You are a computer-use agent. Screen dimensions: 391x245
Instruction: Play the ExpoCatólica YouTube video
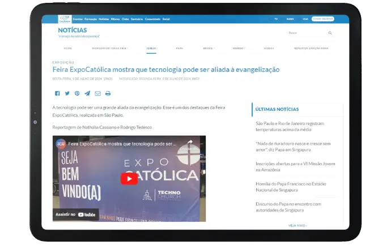pos(129,178)
